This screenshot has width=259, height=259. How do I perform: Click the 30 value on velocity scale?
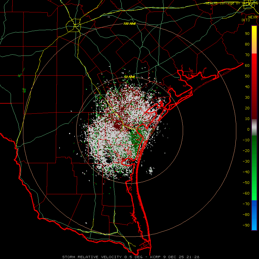[247, 98]
